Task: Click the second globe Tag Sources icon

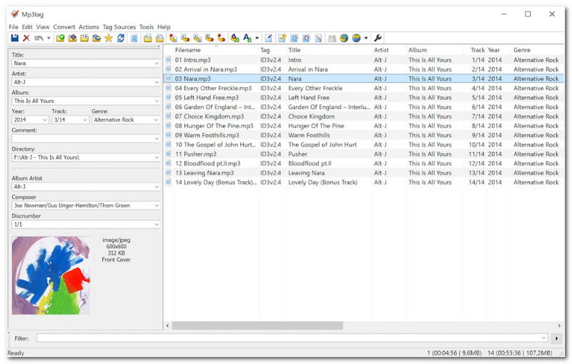Action: [356, 38]
